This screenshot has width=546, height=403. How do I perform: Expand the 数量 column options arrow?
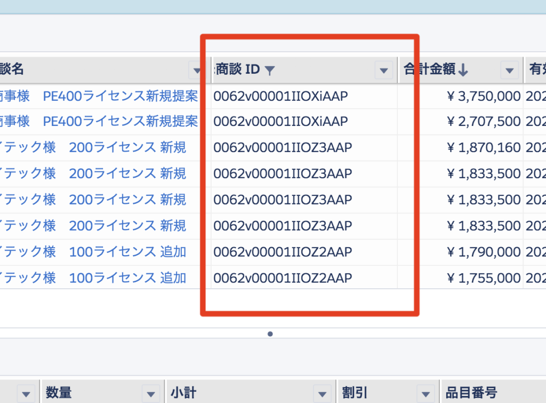(151, 394)
